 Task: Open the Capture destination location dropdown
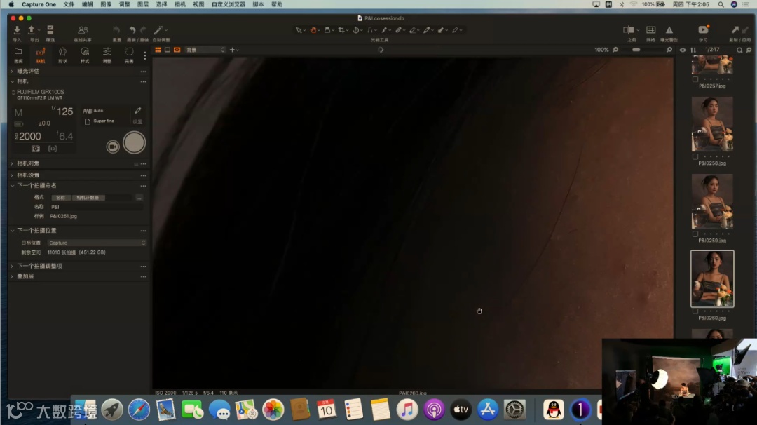(97, 243)
